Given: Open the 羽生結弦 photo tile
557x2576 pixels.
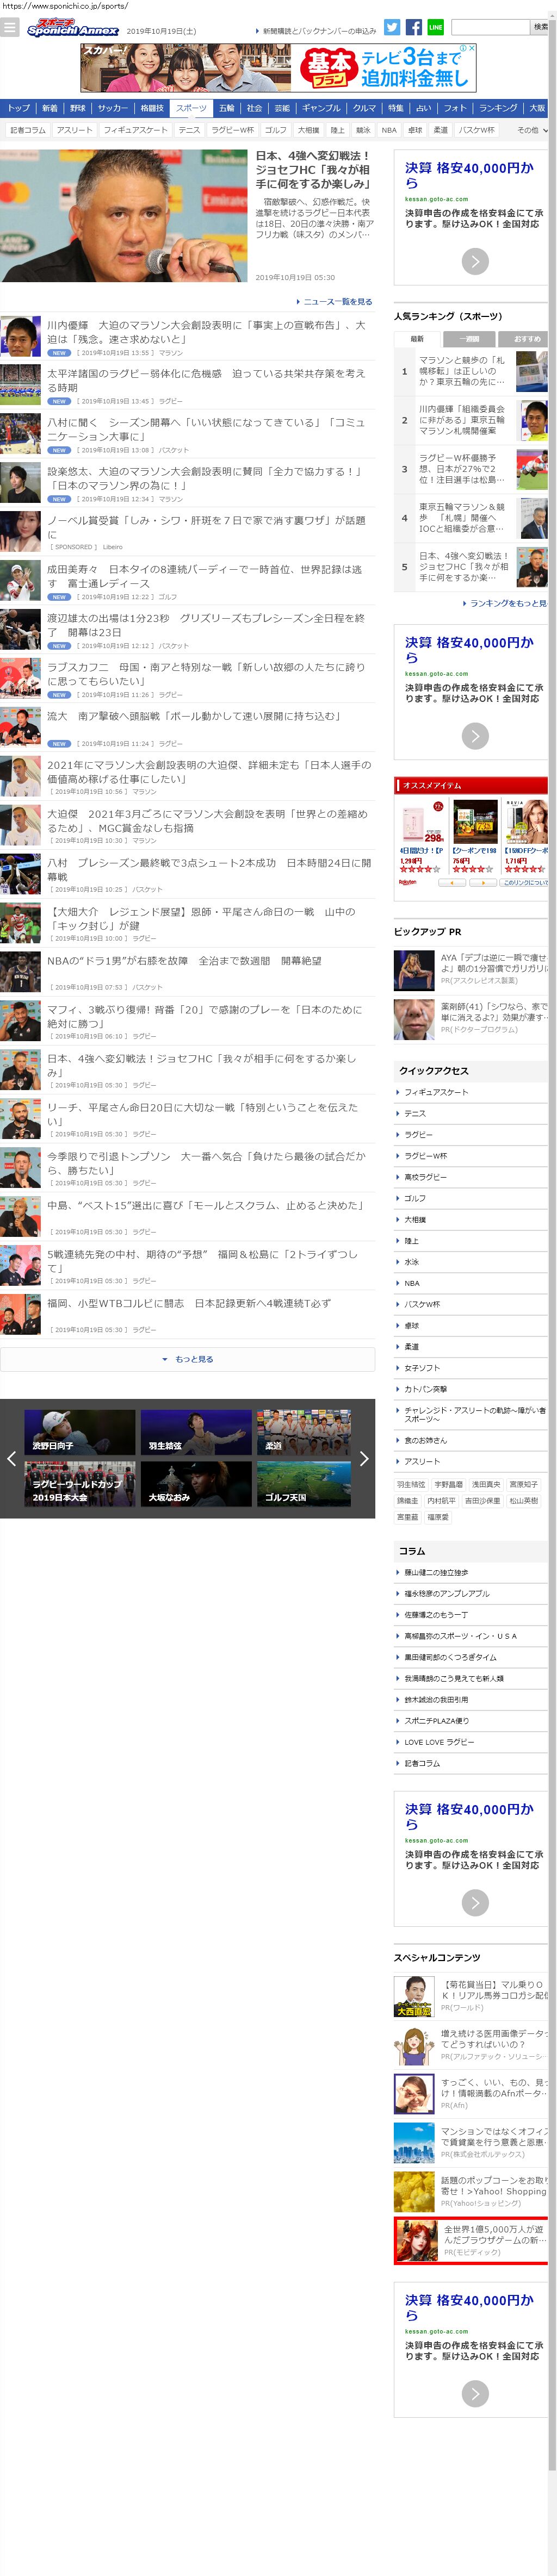Looking at the screenshot, I should click(x=196, y=1432).
